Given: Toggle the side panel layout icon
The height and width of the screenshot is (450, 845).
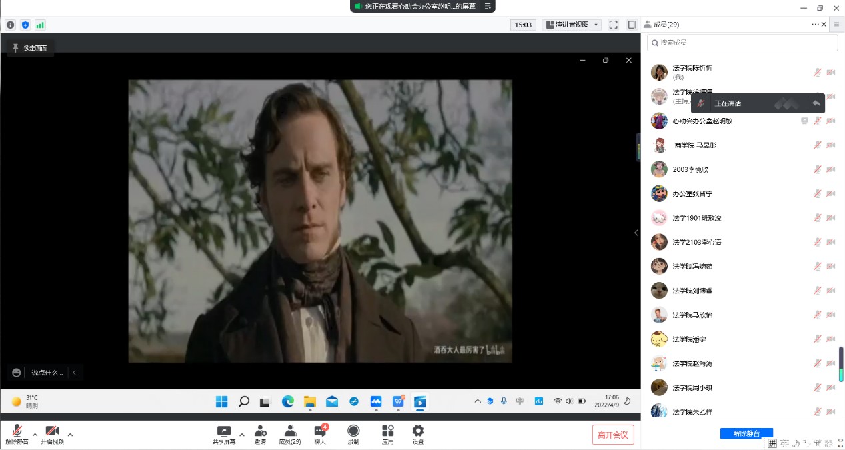Looking at the screenshot, I should pos(632,25).
